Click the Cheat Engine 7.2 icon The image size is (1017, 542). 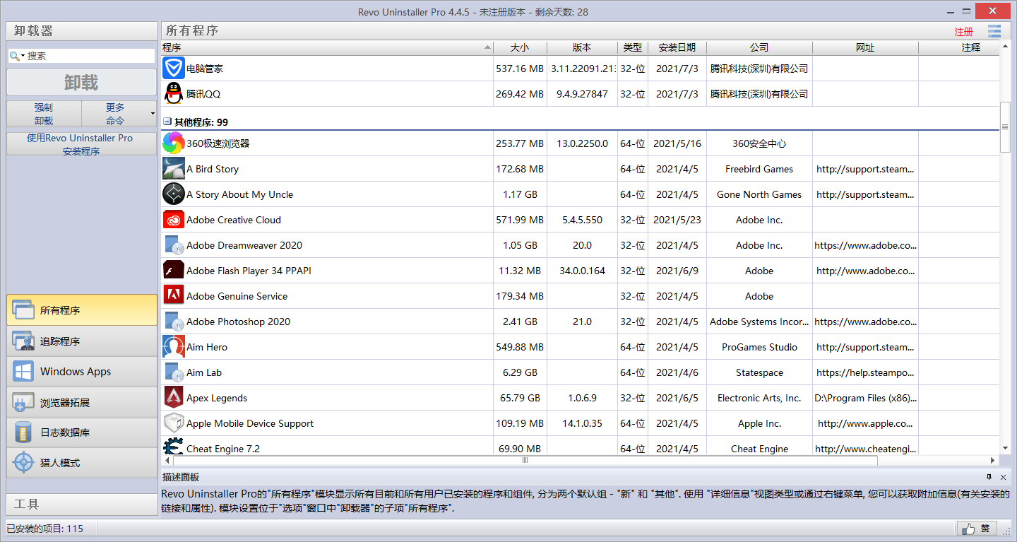pos(174,446)
